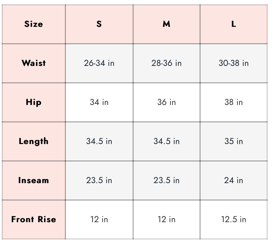This screenshot has width=273, height=243.
Task: Select the S column header
Action: point(99,24)
